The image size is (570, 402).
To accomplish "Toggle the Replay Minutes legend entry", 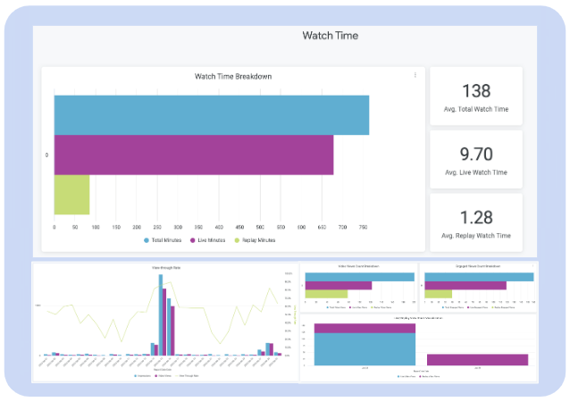I will tap(255, 240).
